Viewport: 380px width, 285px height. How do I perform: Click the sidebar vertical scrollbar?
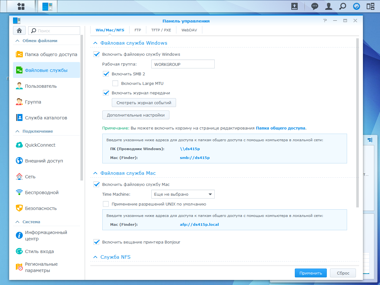coord(82,108)
